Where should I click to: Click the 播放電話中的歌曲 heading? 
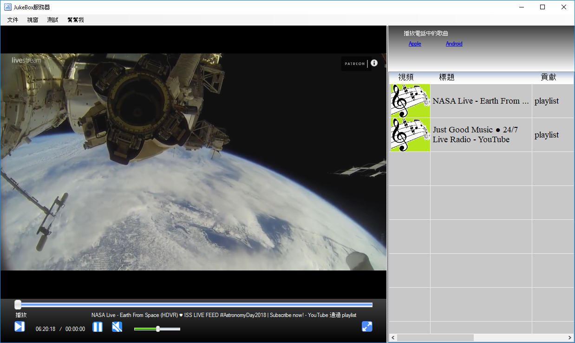point(426,33)
